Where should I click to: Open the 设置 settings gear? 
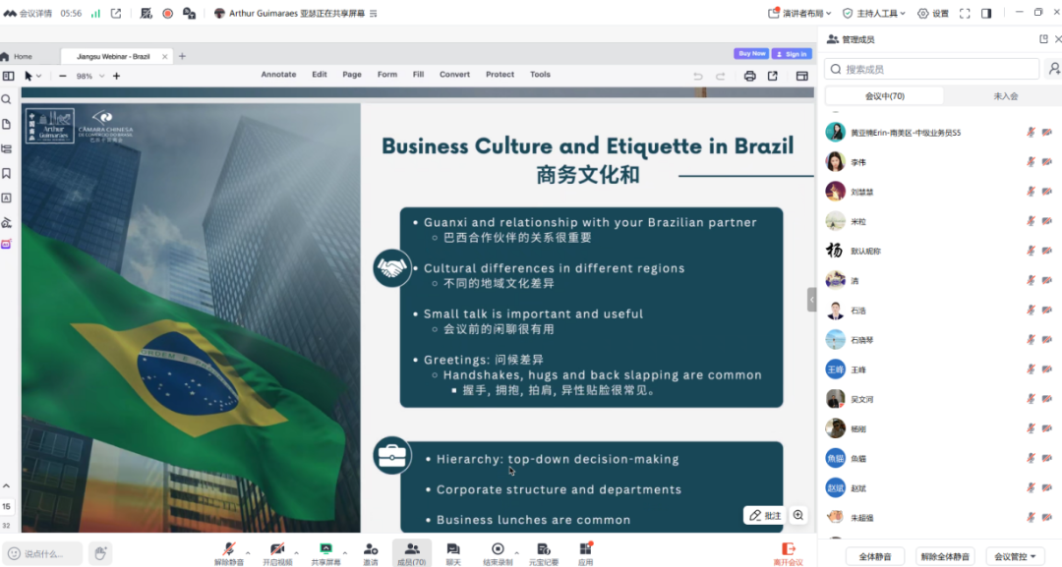(x=932, y=13)
